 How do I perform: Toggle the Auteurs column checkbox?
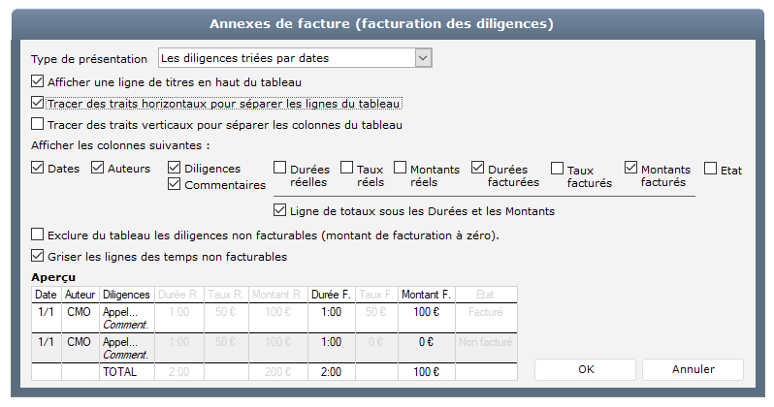click(98, 168)
